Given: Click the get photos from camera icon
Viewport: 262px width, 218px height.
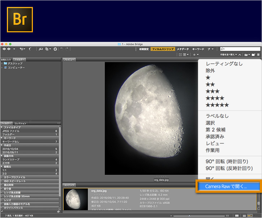Looking at the screenshot, I should tap(40, 49).
